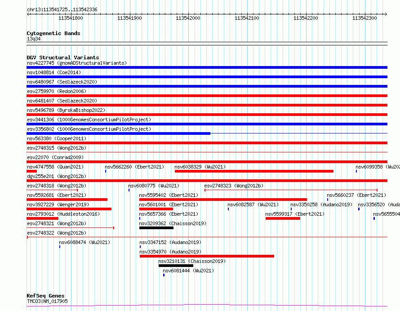Click esv3441306 1000GenomesConsortiumPilotProject label
The image size is (400, 311).
coord(89,120)
